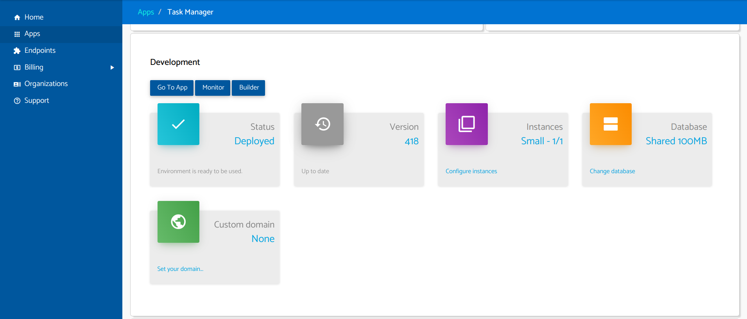This screenshot has width=747, height=319.
Task: Select Apps in the sidebar menu
Action: tap(61, 34)
